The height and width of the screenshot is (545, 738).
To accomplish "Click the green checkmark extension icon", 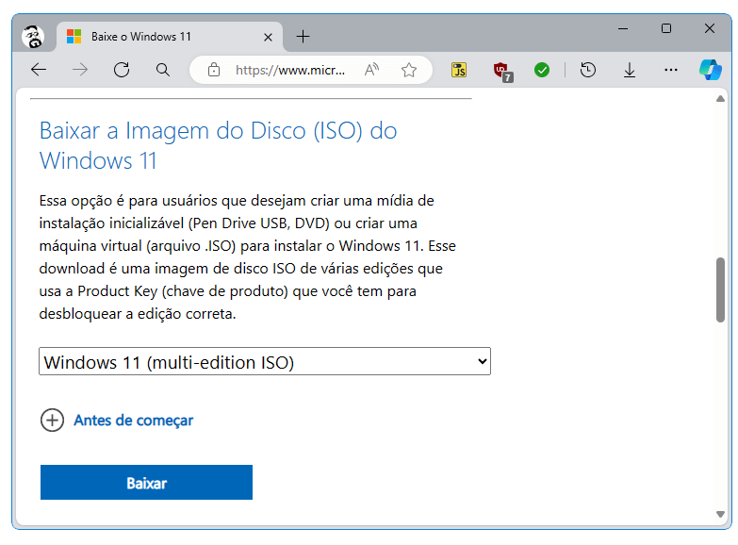I will click(542, 70).
